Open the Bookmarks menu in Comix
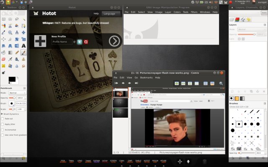Screen dimensions: 268x167 [x=146, y=78]
